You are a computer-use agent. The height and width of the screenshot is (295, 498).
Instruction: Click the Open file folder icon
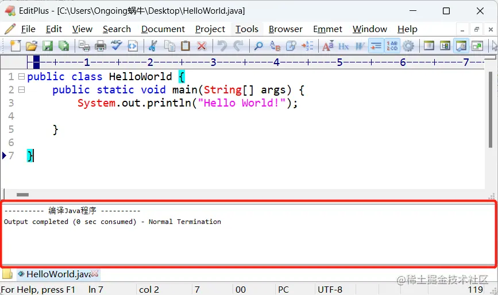tap(32, 46)
